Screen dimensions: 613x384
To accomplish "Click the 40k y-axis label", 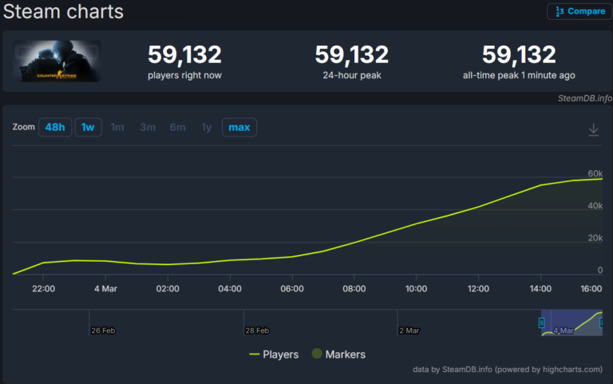I will (595, 206).
